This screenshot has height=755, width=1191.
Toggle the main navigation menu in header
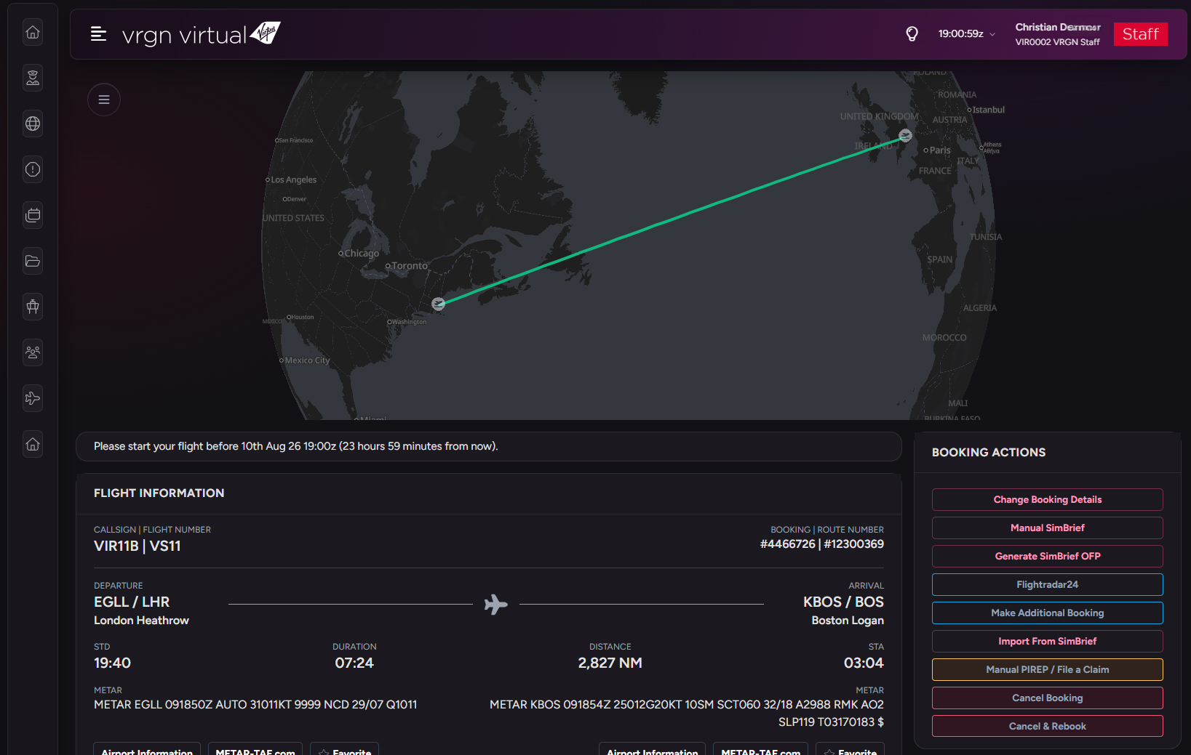(98, 33)
